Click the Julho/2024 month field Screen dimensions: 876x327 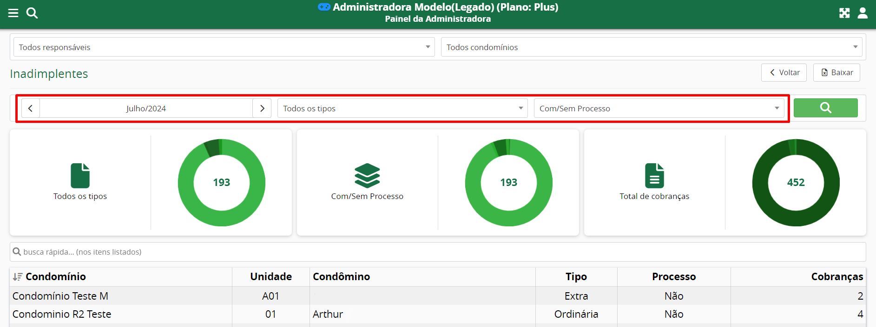click(146, 109)
